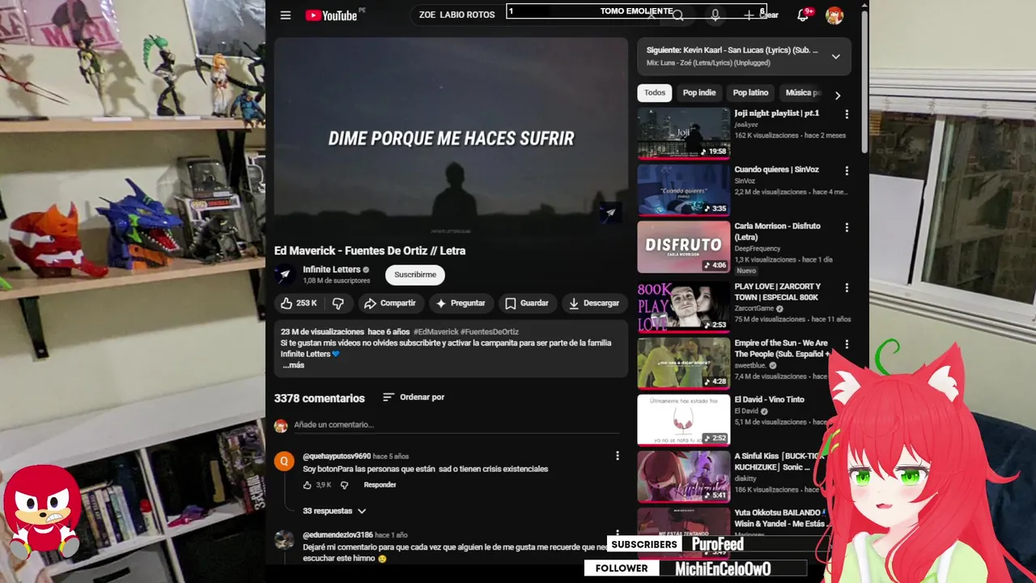Subscribe with the Suscribirme button

point(415,274)
